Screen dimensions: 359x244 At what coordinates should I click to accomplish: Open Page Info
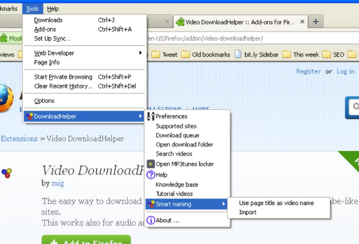click(85, 63)
